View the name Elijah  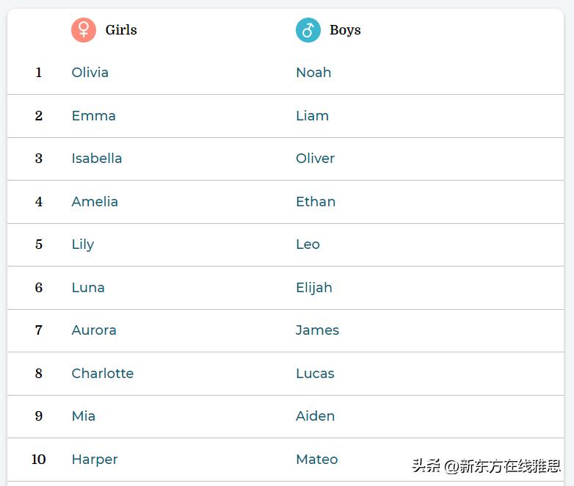click(x=313, y=288)
